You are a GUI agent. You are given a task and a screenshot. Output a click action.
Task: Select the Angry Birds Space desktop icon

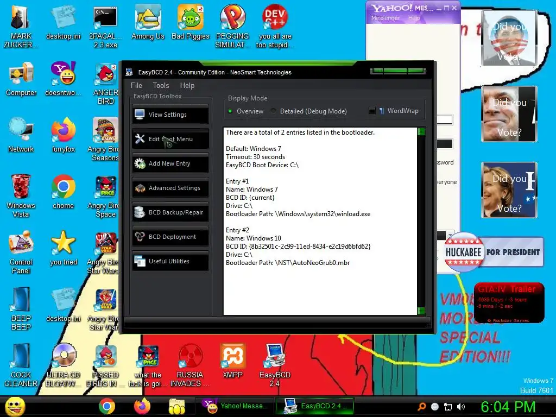103,196
